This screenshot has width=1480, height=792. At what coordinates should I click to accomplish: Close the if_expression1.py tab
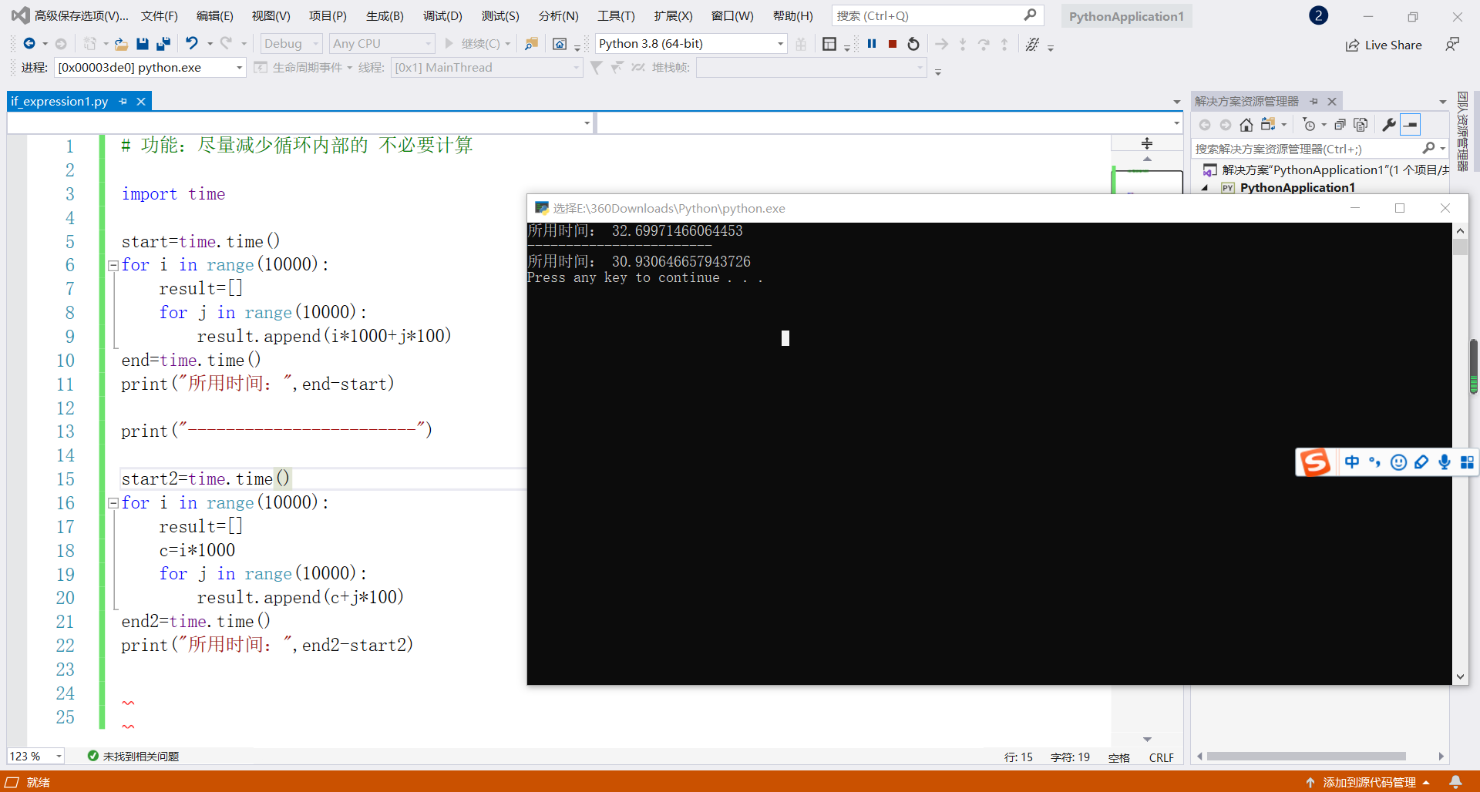(141, 101)
